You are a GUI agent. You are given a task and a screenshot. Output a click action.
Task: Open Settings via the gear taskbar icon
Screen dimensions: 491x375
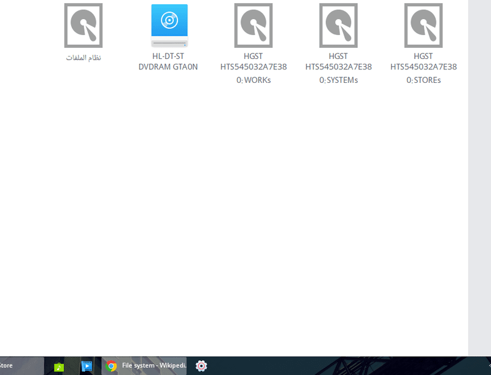coord(201,366)
